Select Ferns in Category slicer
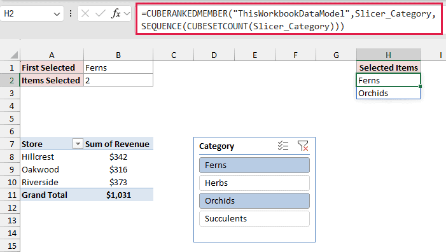This screenshot has height=252, width=446. click(254, 165)
